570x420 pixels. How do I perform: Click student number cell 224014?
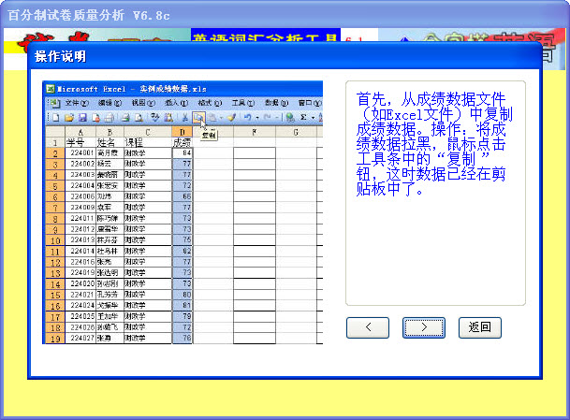point(80,251)
